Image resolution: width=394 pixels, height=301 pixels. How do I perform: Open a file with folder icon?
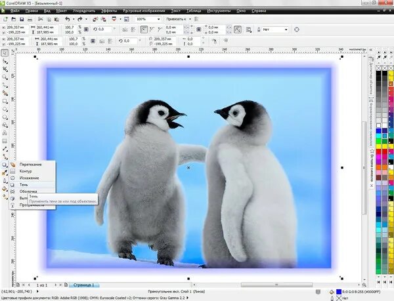pyautogui.click(x=14, y=19)
